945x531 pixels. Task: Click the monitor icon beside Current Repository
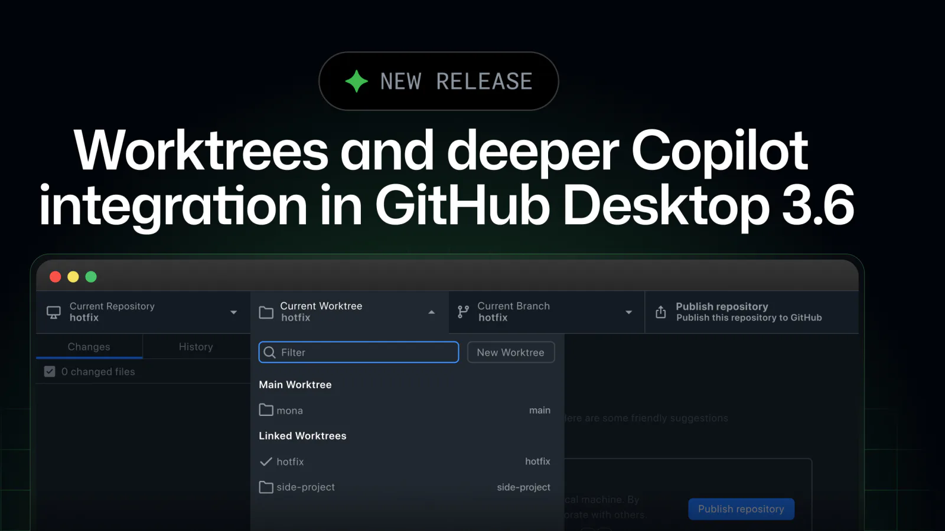click(x=54, y=312)
